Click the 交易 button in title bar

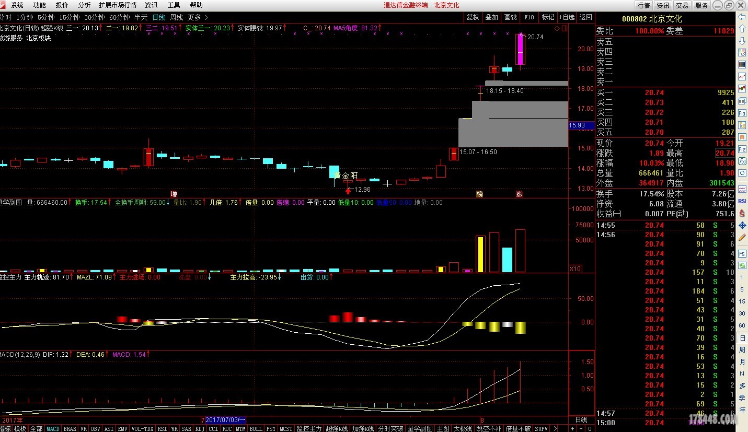(682, 5)
